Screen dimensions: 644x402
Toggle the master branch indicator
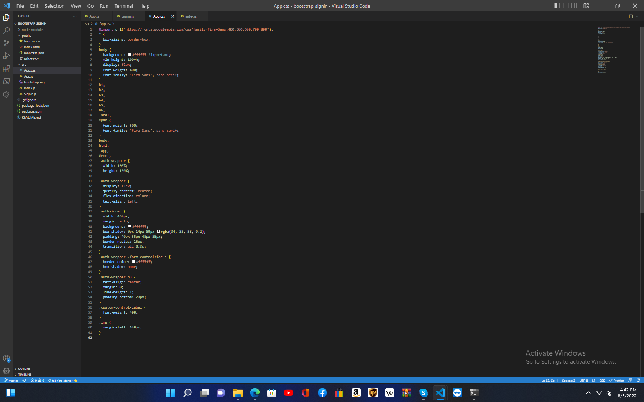11,381
